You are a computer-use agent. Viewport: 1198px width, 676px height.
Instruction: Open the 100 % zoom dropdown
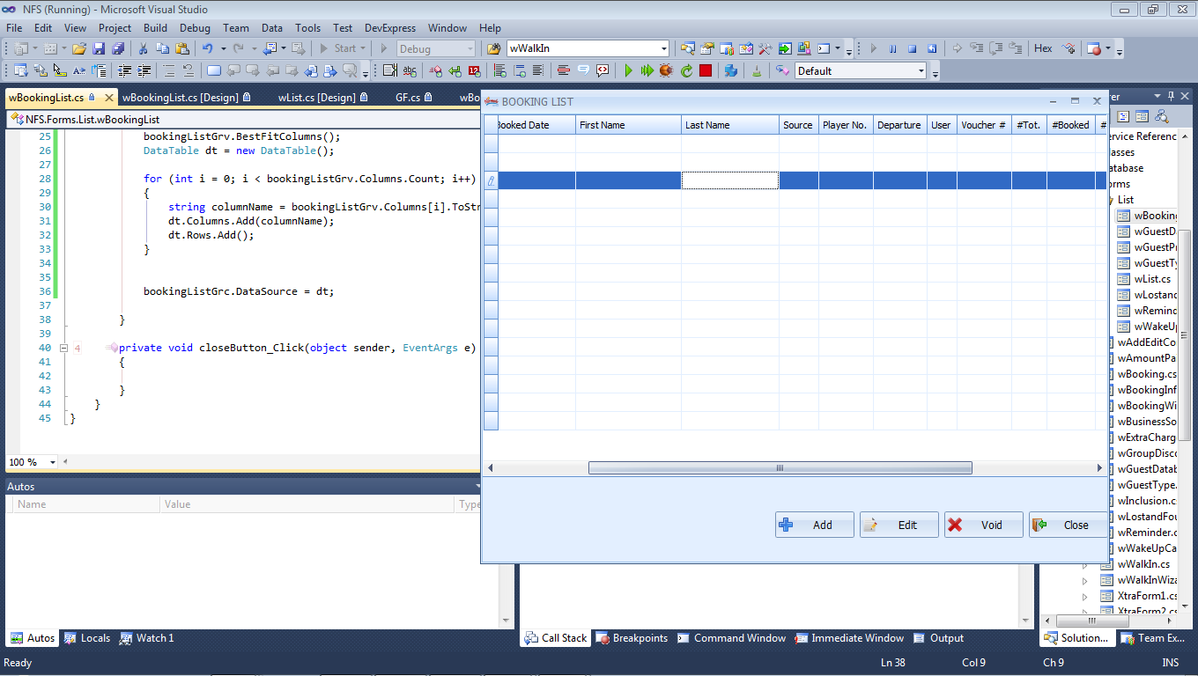pyautogui.click(x=52, y=462)
